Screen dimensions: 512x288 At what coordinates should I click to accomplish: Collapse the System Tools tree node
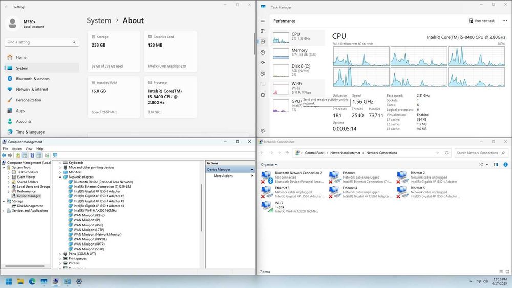pos(4,168)
